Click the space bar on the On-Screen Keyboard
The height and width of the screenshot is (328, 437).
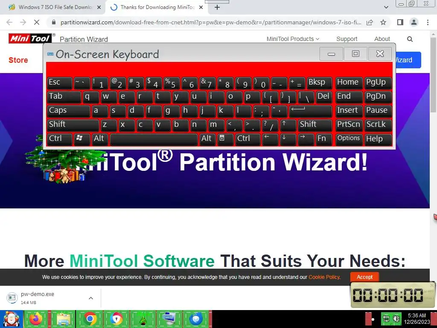pyautogui.click(x=154, y=139)
